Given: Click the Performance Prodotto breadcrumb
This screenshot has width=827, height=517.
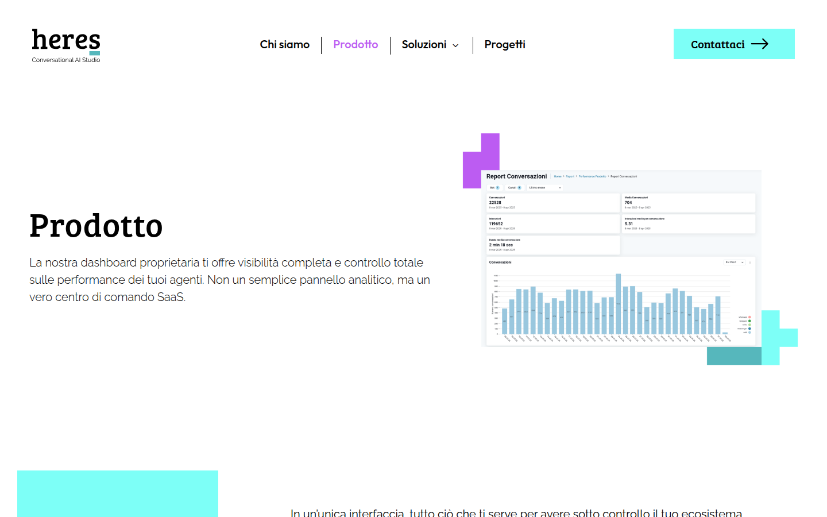Looking at the screenshot, I should click(592, 176).
